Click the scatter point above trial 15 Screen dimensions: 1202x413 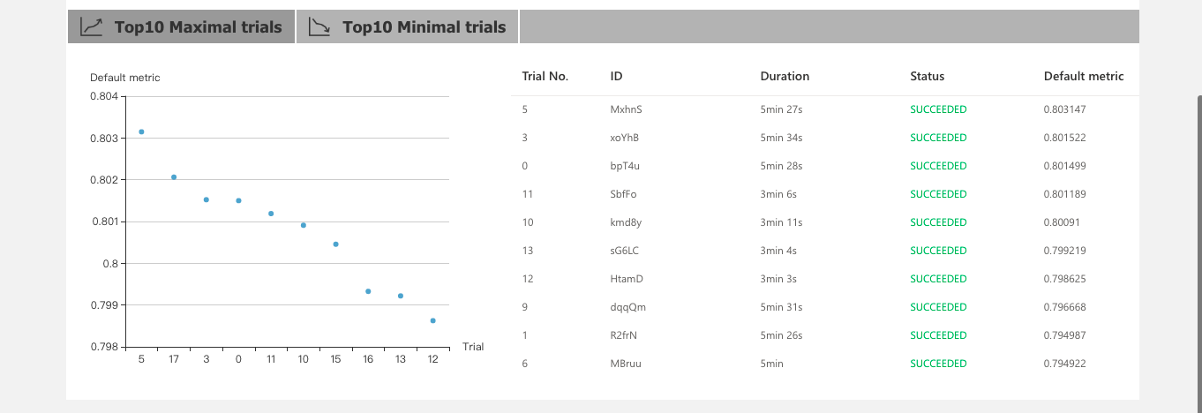pos(335,244)
